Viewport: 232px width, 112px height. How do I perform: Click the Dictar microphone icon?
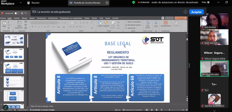click(x=156, y=23)
